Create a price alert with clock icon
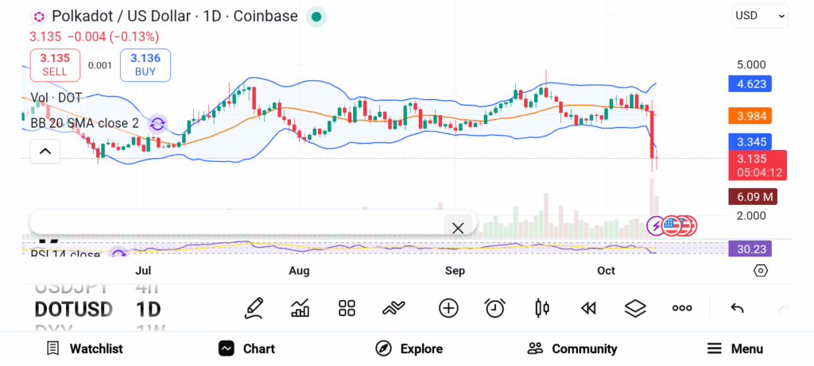This screenshot has height=366, width=814. [495, 308]
